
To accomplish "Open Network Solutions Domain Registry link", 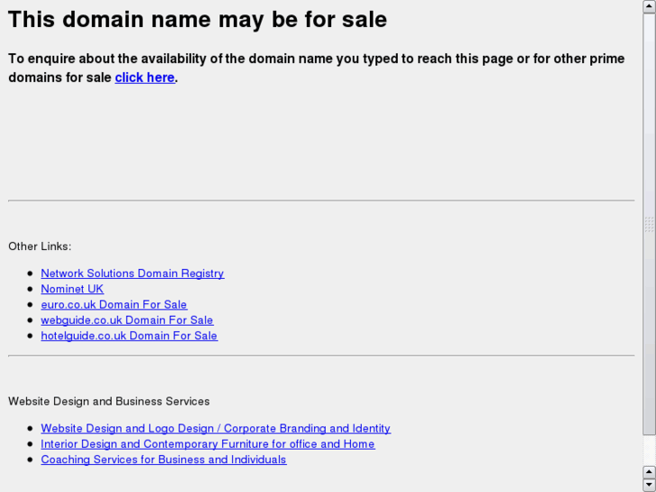I will coord(132,274).
